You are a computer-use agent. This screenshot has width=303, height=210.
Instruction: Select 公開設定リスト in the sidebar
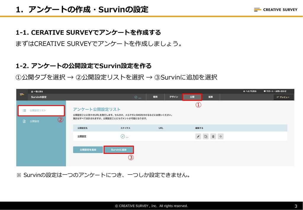tap(41, 110)
